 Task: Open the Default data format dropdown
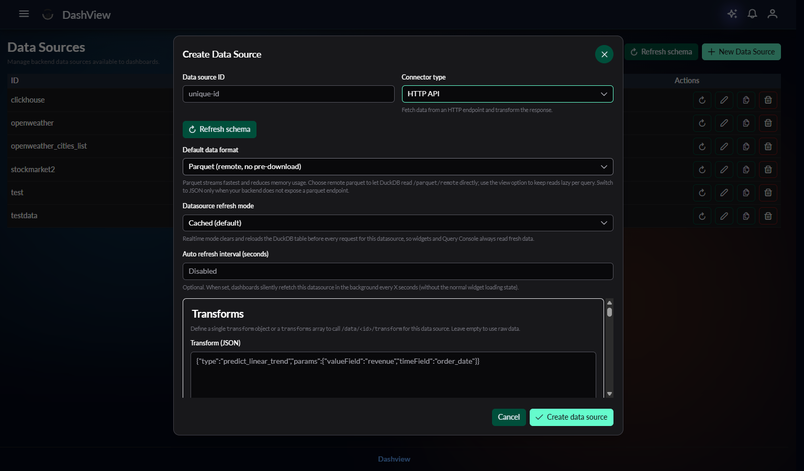pos(397,166)
